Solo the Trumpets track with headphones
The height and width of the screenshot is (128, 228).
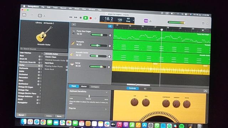pos(81,45)
